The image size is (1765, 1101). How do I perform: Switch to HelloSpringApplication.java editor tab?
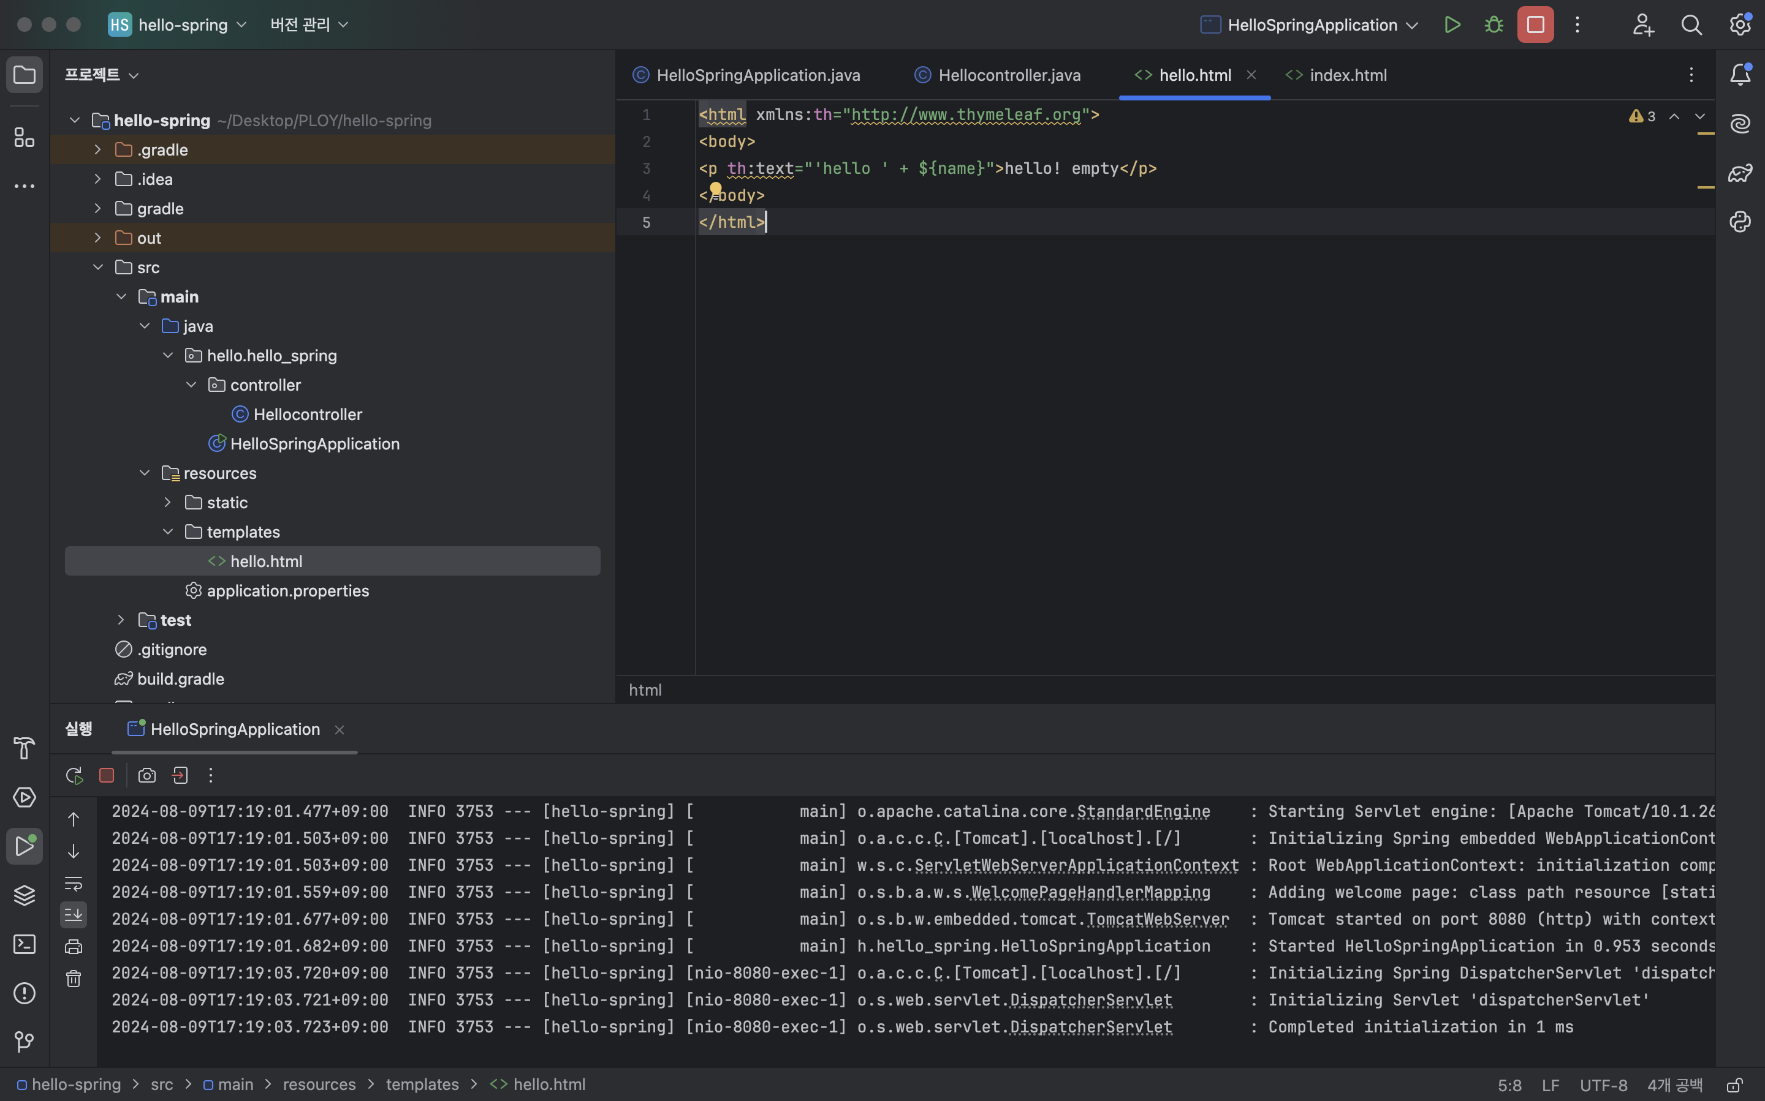pyautogui.click(x=746, y=75)
